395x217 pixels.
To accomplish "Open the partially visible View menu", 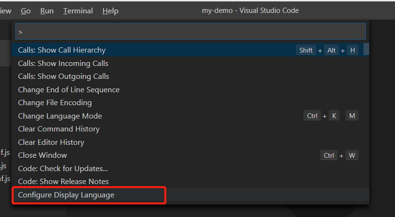I will (x=6, y=11).
